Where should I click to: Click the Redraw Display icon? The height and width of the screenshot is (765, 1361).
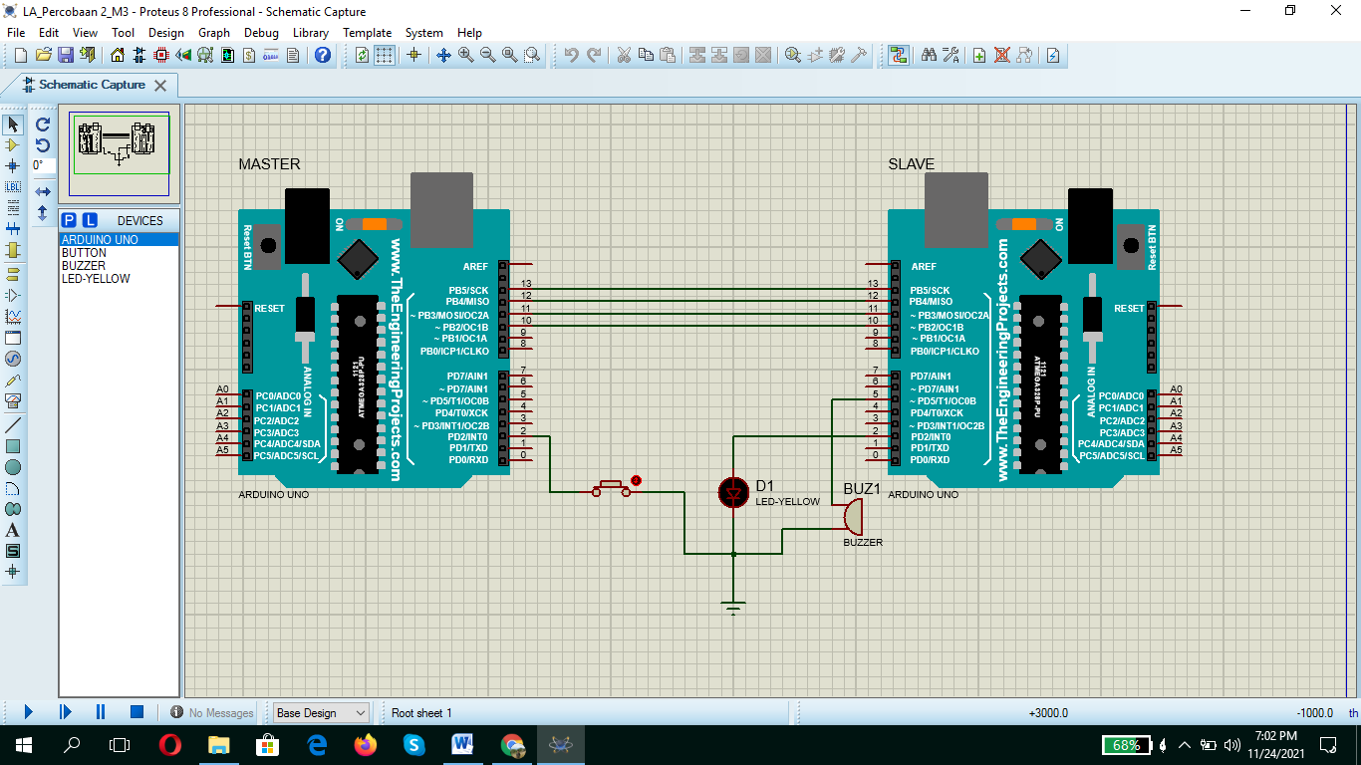[362, 55]
